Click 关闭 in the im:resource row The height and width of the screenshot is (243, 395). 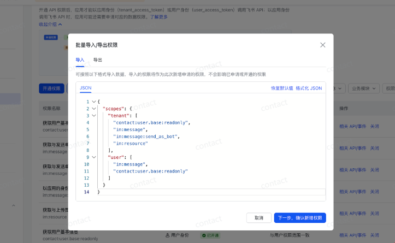point(374,214)
